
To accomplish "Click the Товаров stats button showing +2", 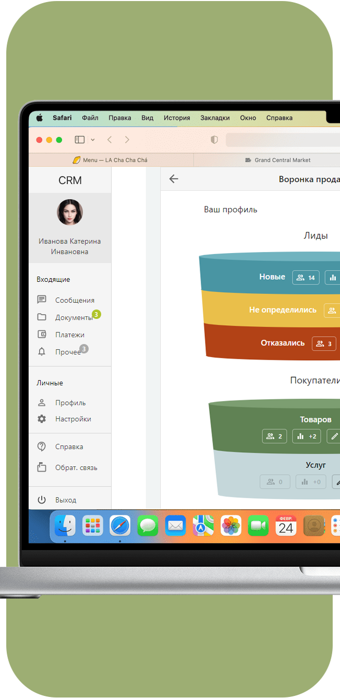I will point(307,436).
